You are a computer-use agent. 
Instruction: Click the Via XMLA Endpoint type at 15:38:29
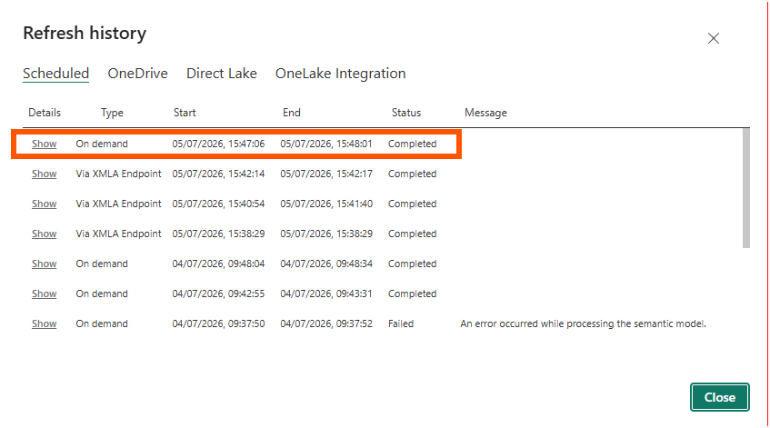tap(118, 234)
